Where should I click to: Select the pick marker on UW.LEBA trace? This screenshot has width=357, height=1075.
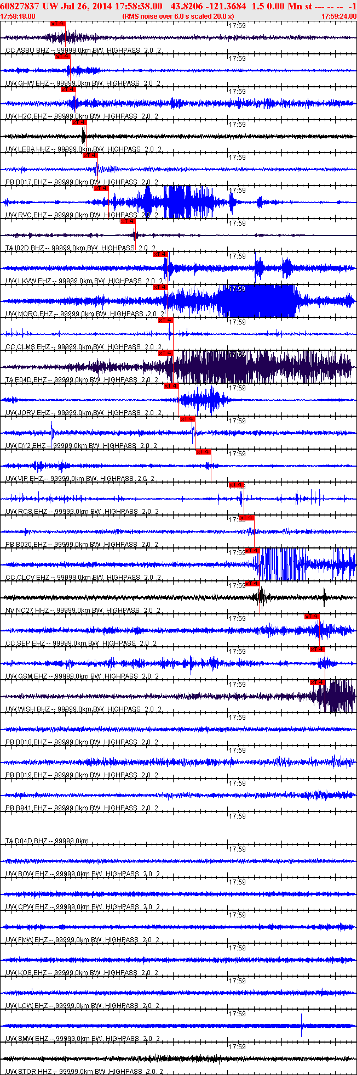coord(79,122)
